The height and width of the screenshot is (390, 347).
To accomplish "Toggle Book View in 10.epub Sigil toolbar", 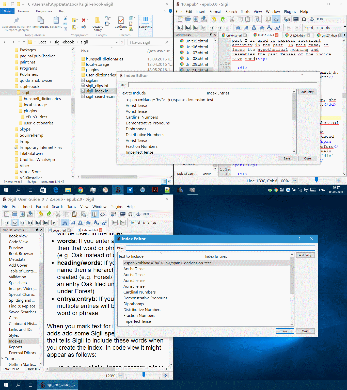I will click(268, 19).
